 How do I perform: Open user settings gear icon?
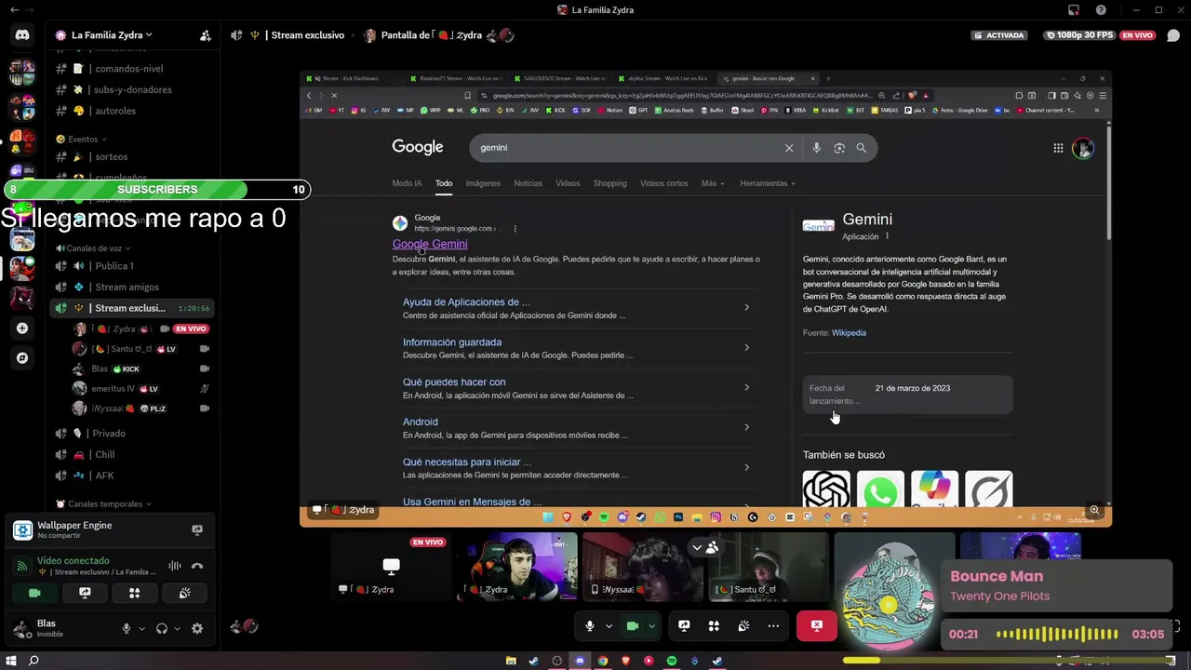click(x=197, y=629)
